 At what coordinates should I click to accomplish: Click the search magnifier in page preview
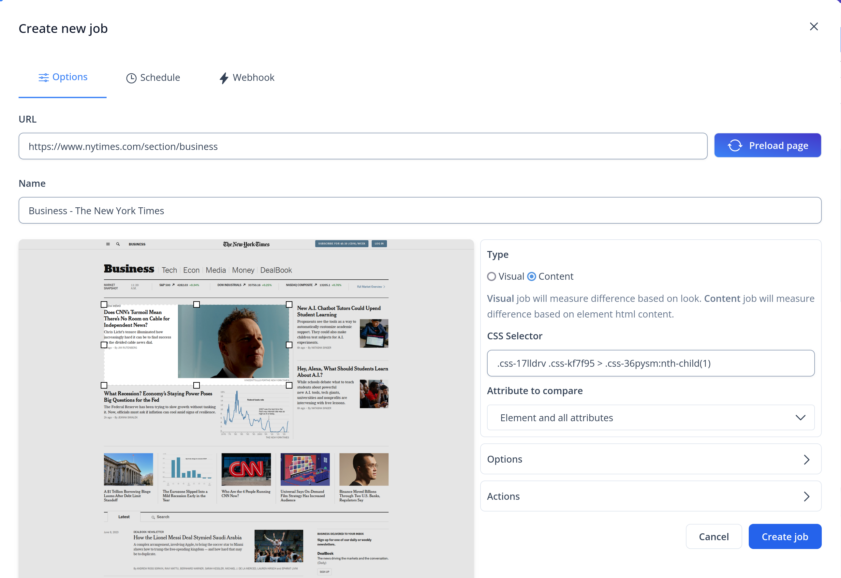coord(118,244)
